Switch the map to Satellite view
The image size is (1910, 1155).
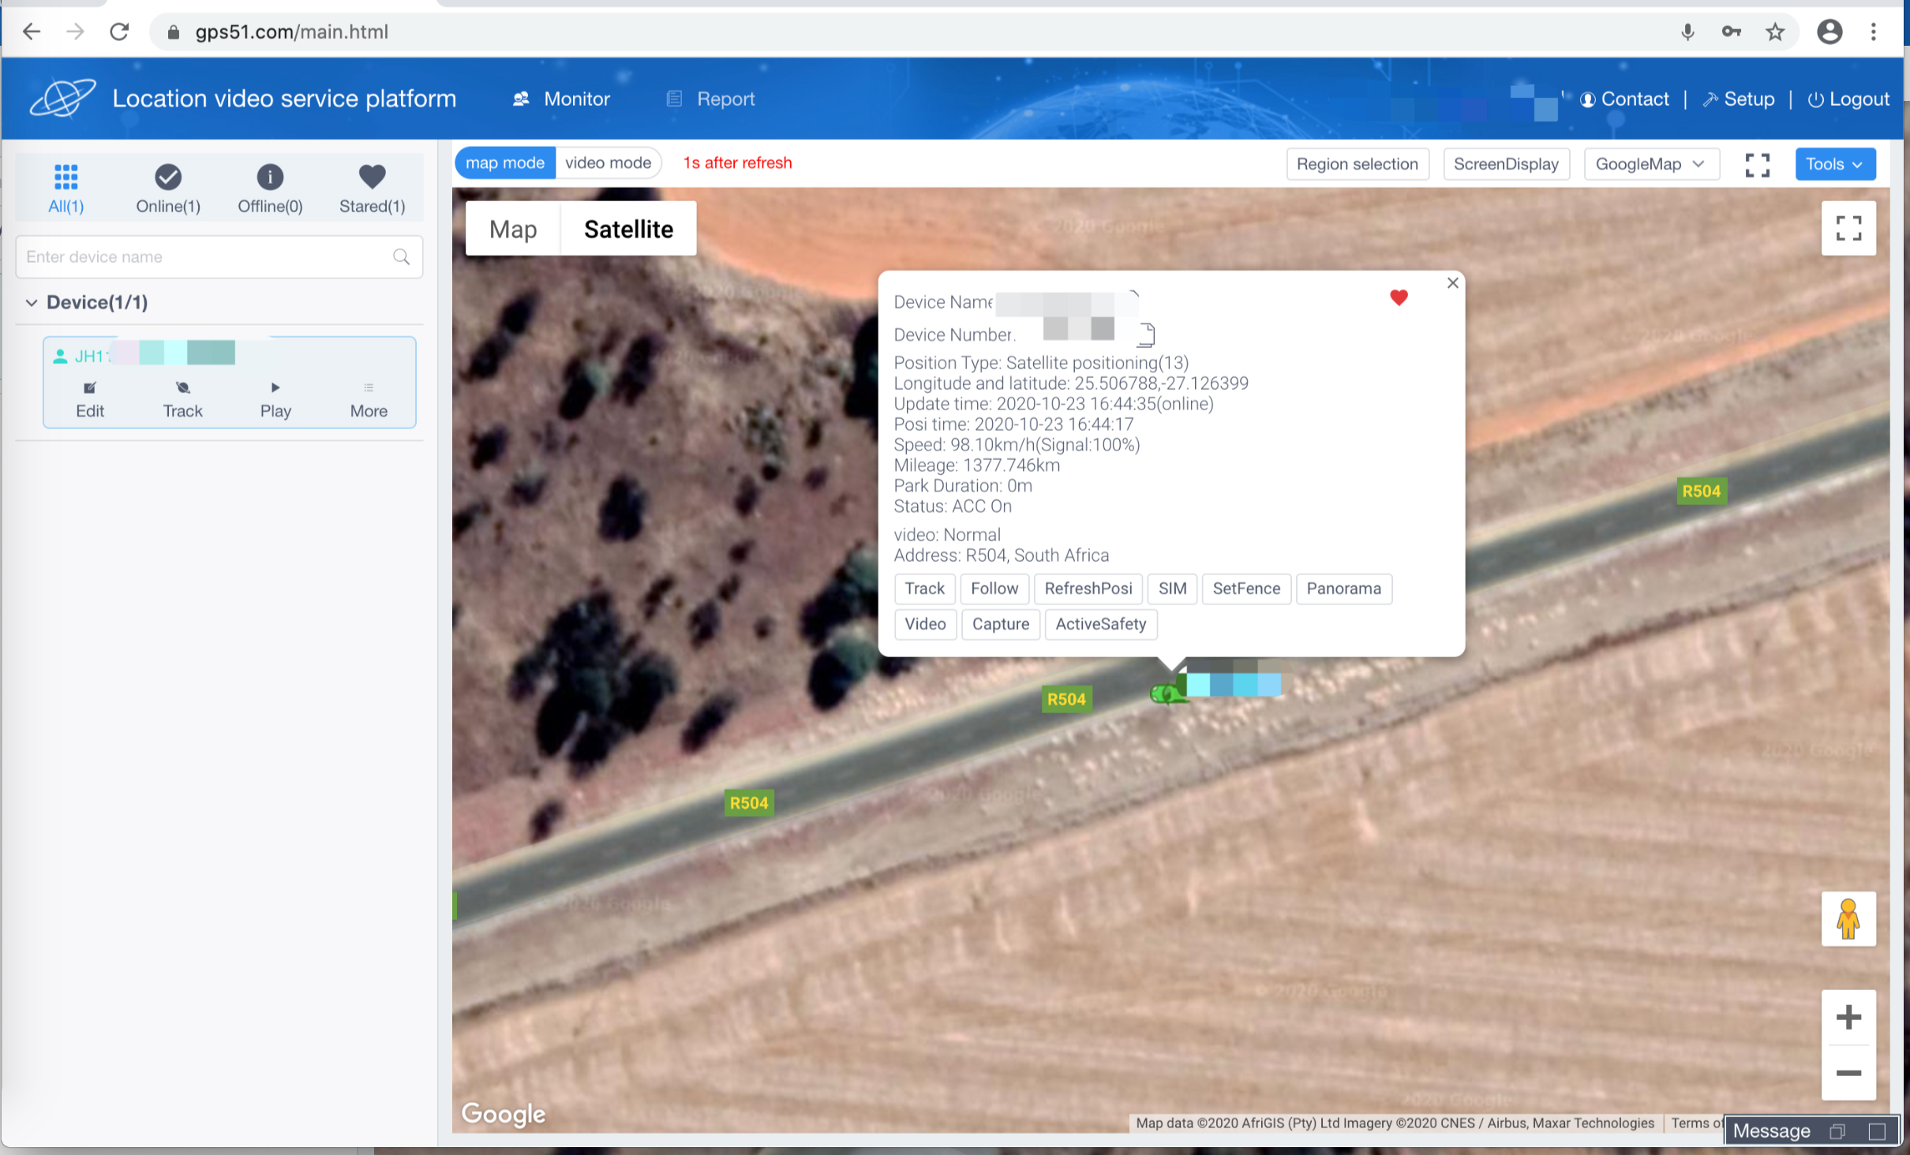[628, 229]
